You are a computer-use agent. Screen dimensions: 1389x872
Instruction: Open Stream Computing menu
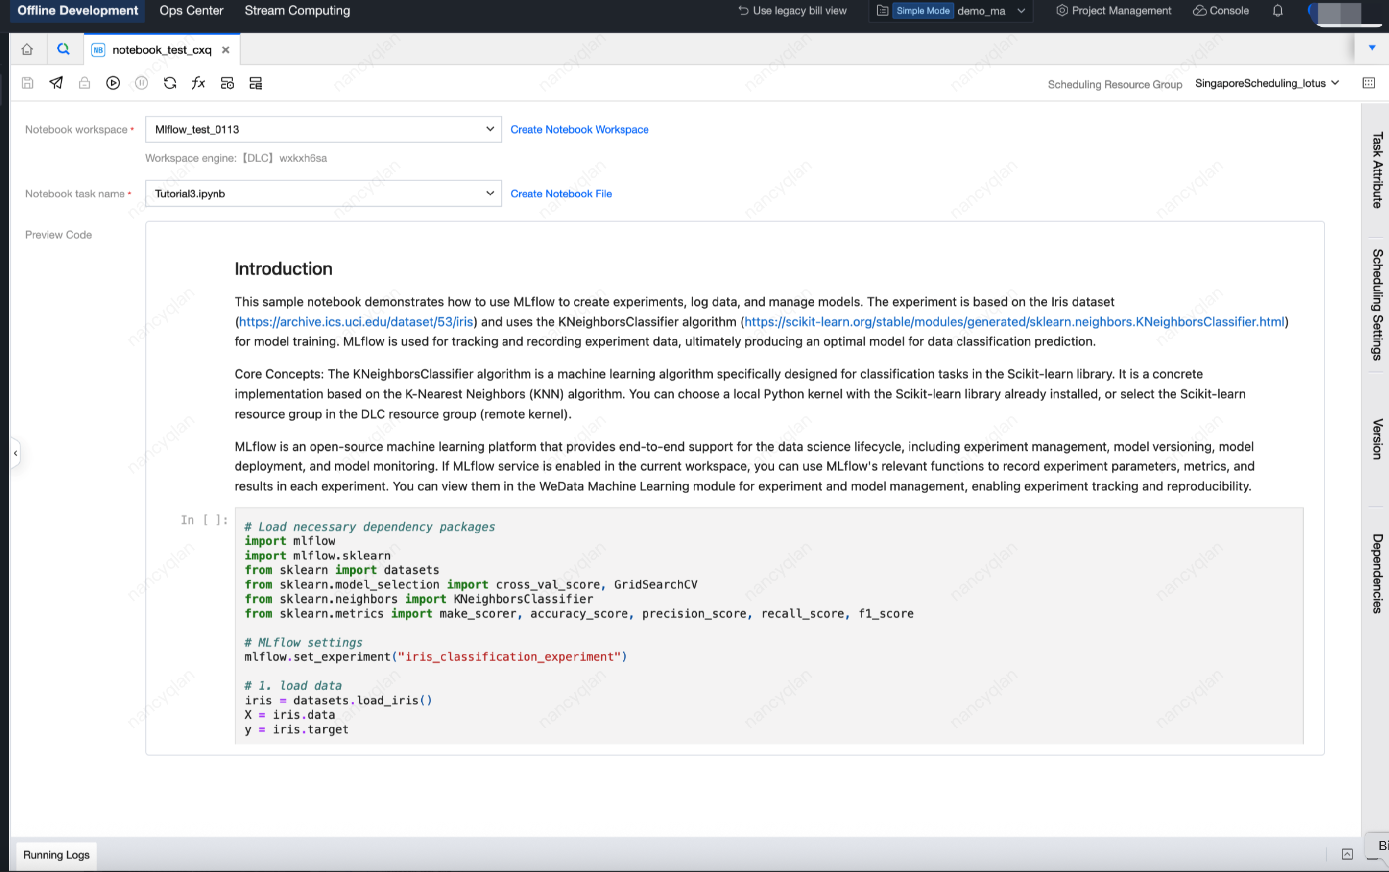tap(297, 11)
